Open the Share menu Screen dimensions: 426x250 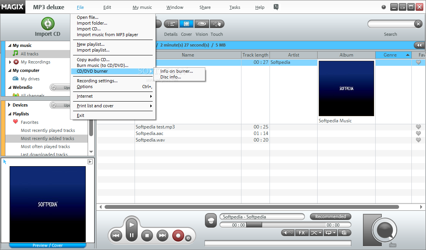205,7
